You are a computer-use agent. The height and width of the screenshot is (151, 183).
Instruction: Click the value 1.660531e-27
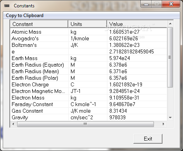tap(124, 32)
